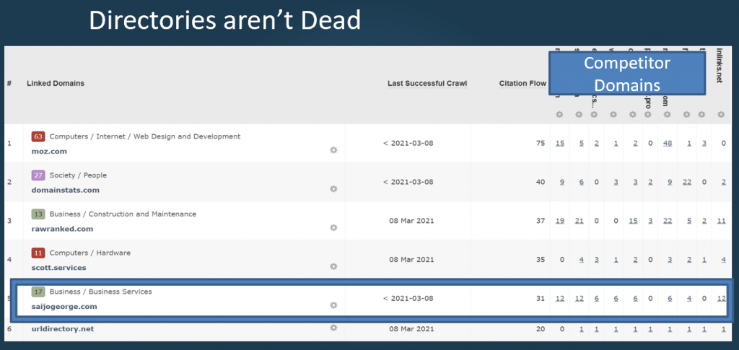
Task: Click the green 17 Trust Flow badge
Action: (38, 292)
